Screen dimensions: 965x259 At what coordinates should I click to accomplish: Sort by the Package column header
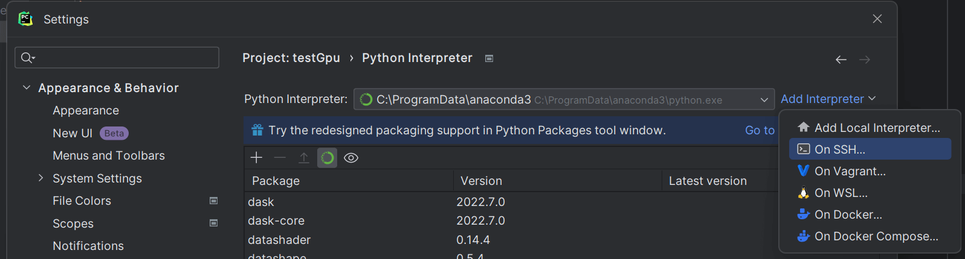(349, 181)
